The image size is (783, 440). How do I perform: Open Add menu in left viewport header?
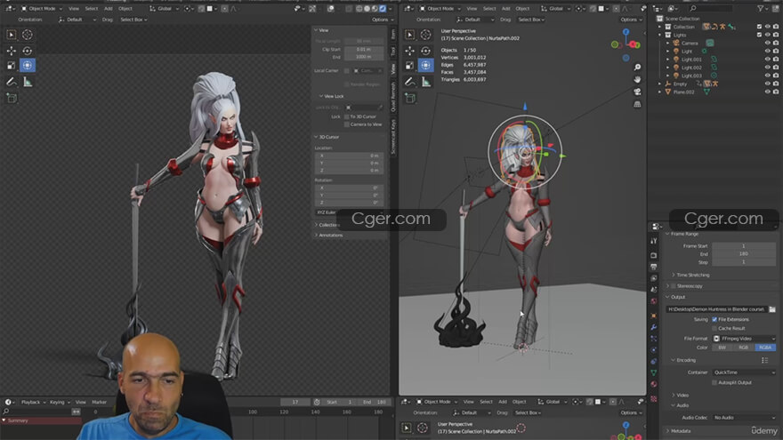108,9
